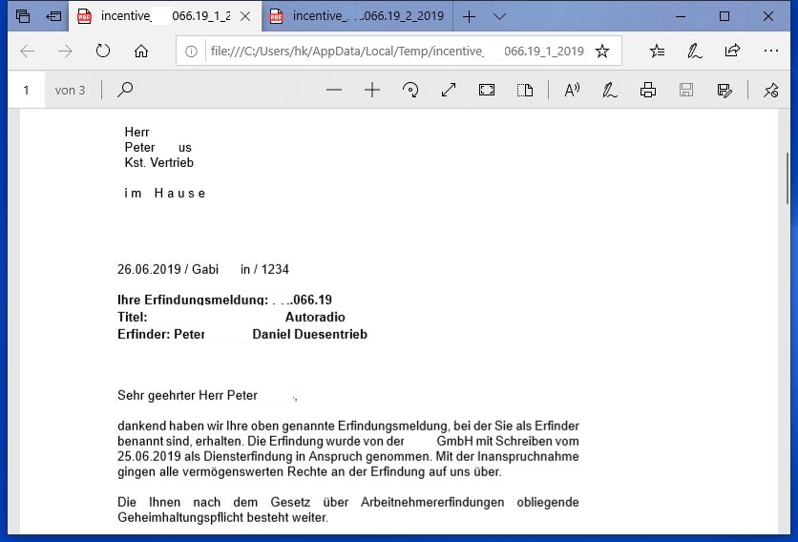Go back to the previous page
The height and width of the screenshot is (542, 798).
coord(28,51)
